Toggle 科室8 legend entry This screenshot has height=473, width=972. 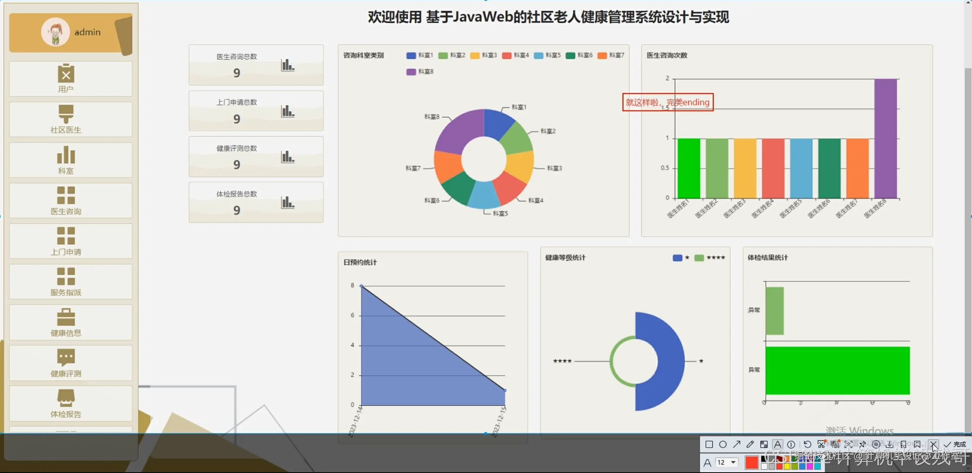[x=419, y=72]
